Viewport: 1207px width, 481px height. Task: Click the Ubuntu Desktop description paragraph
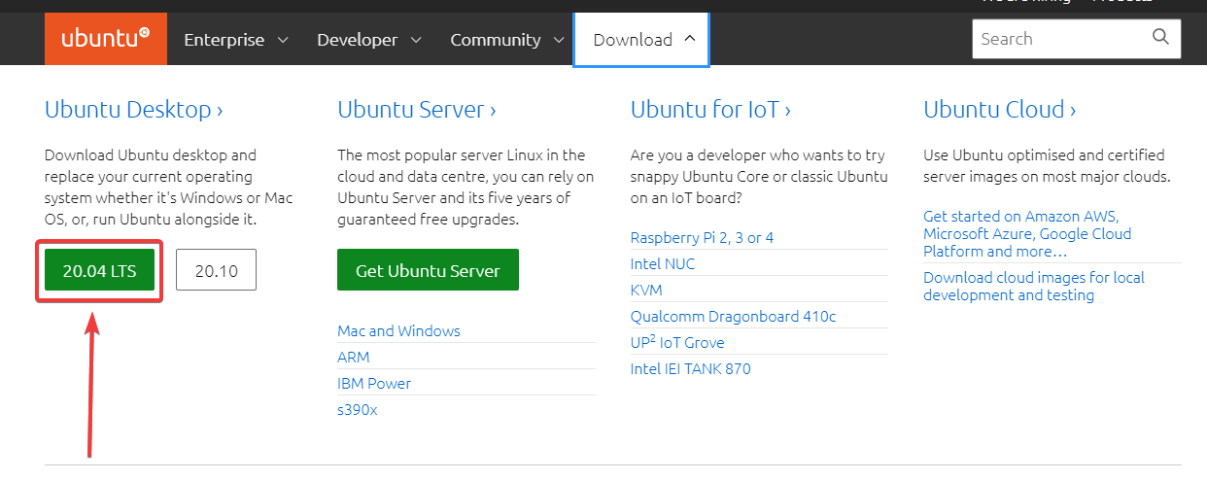pos(169,188)
